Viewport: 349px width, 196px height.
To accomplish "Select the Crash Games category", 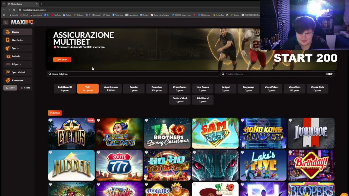I will click(180, 89).
